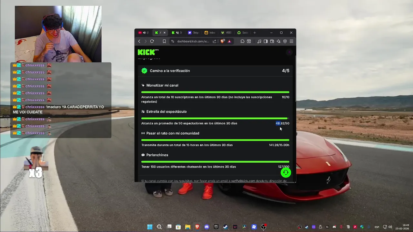Viewport: 413px width, 232px height.
Task: Switch to the muted Kick tab
Action: click(177, 33)
